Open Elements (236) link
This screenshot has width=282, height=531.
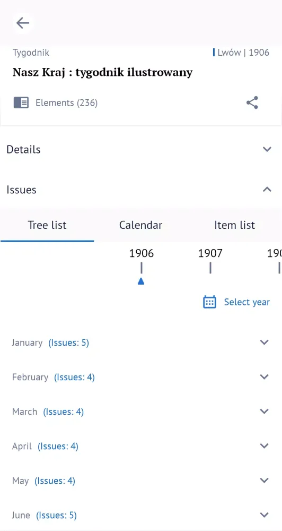(x=67, y=102)
